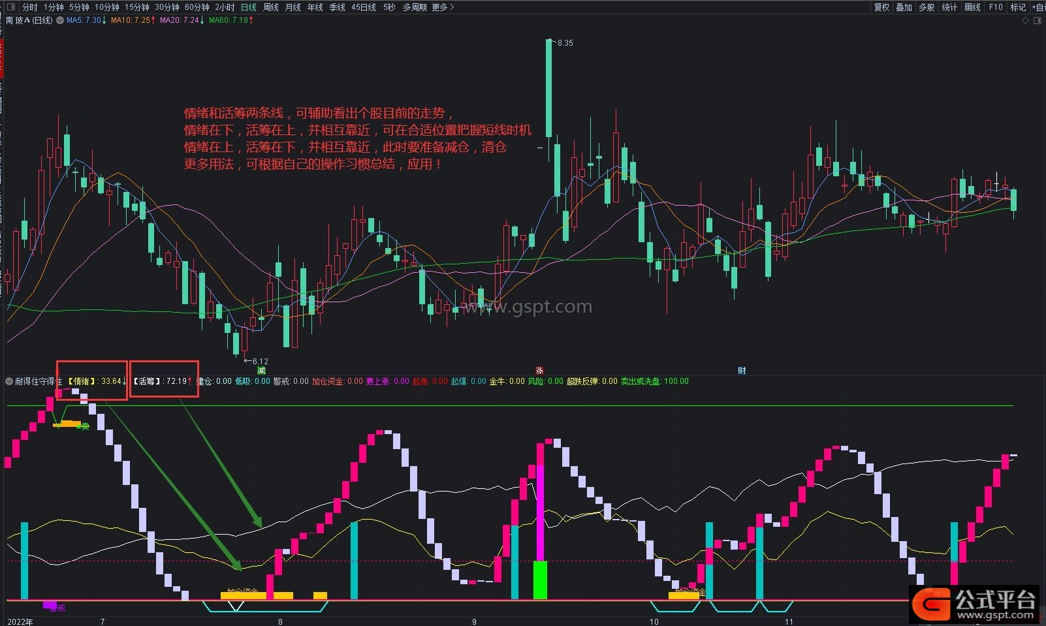
Task: Click the 建仓: 0.00 value
Action: point(214,381)
